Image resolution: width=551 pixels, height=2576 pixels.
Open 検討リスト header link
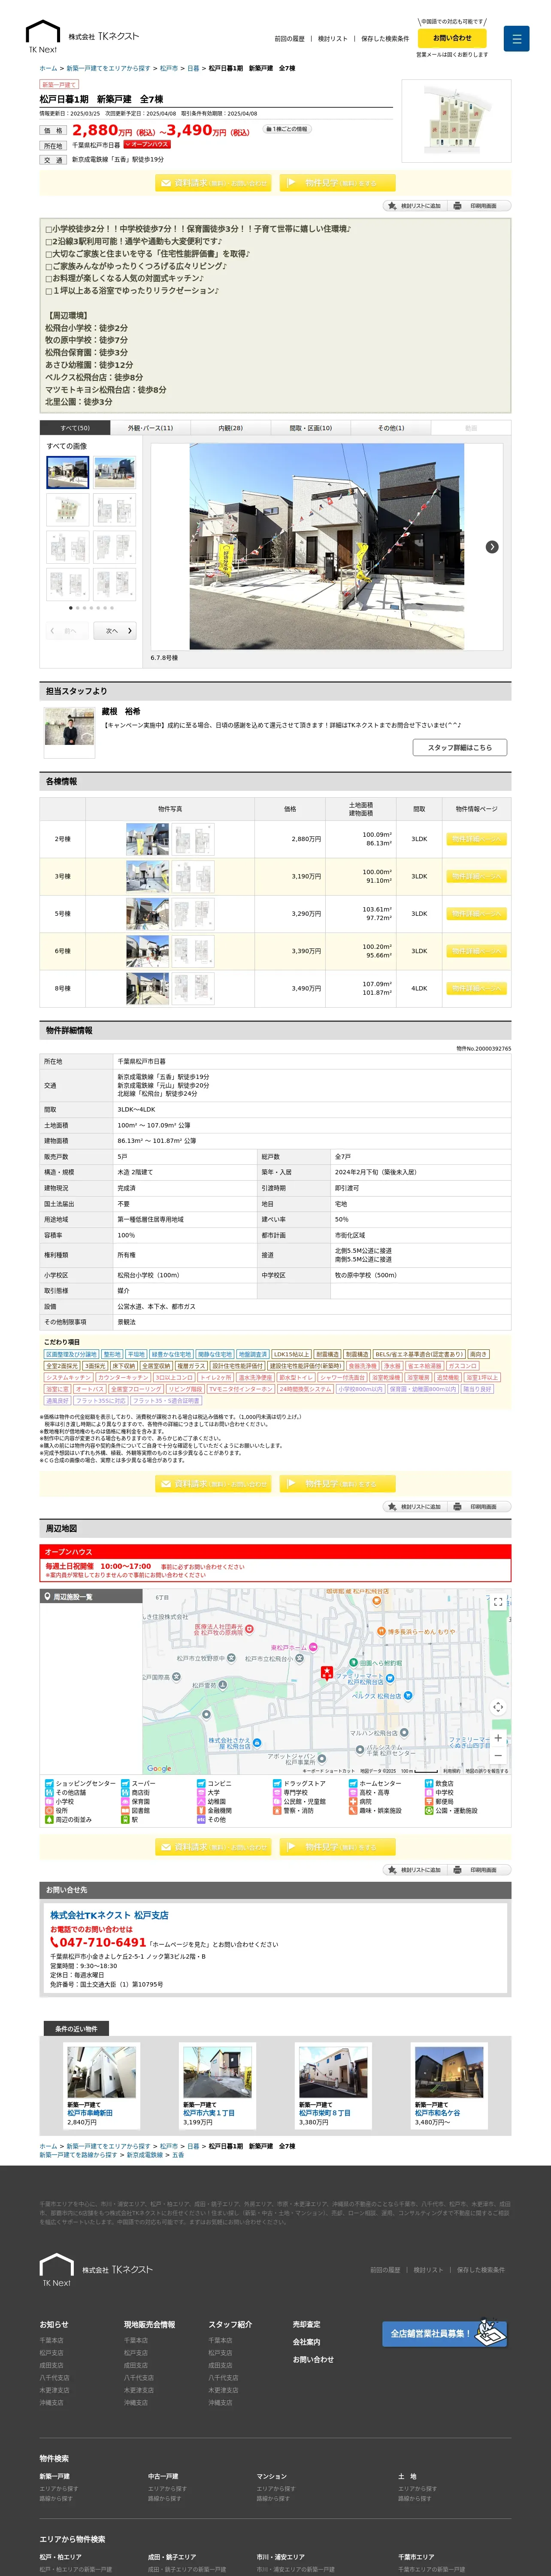332,39
